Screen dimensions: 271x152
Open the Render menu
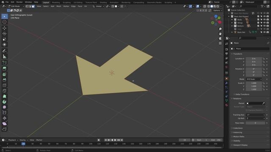coord(19,2)
